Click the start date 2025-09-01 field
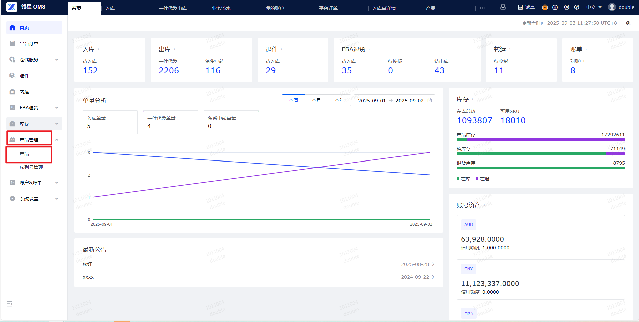 coord(372,101)
